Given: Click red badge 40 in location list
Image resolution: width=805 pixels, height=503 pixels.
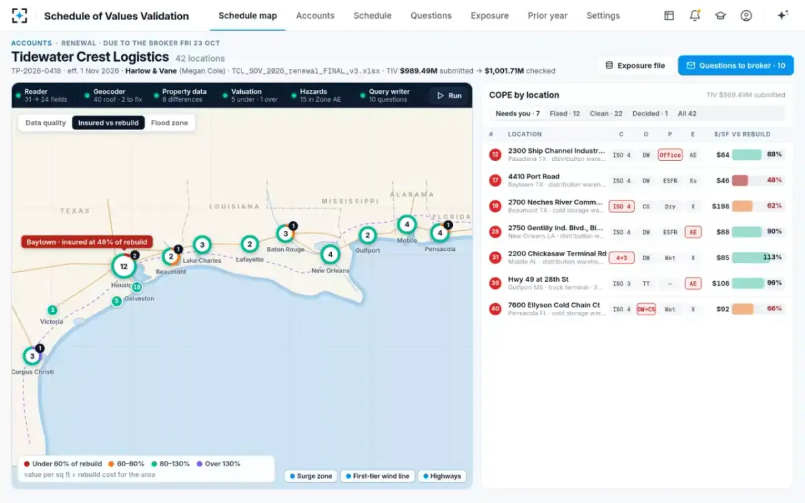Looking at the screenshot, I should coord(495,309).
